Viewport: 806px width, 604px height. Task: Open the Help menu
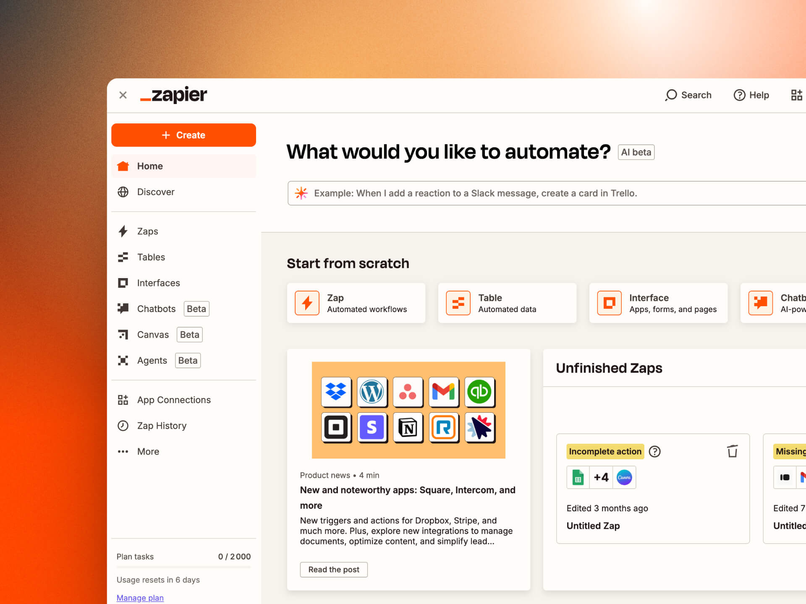[751, 95]
